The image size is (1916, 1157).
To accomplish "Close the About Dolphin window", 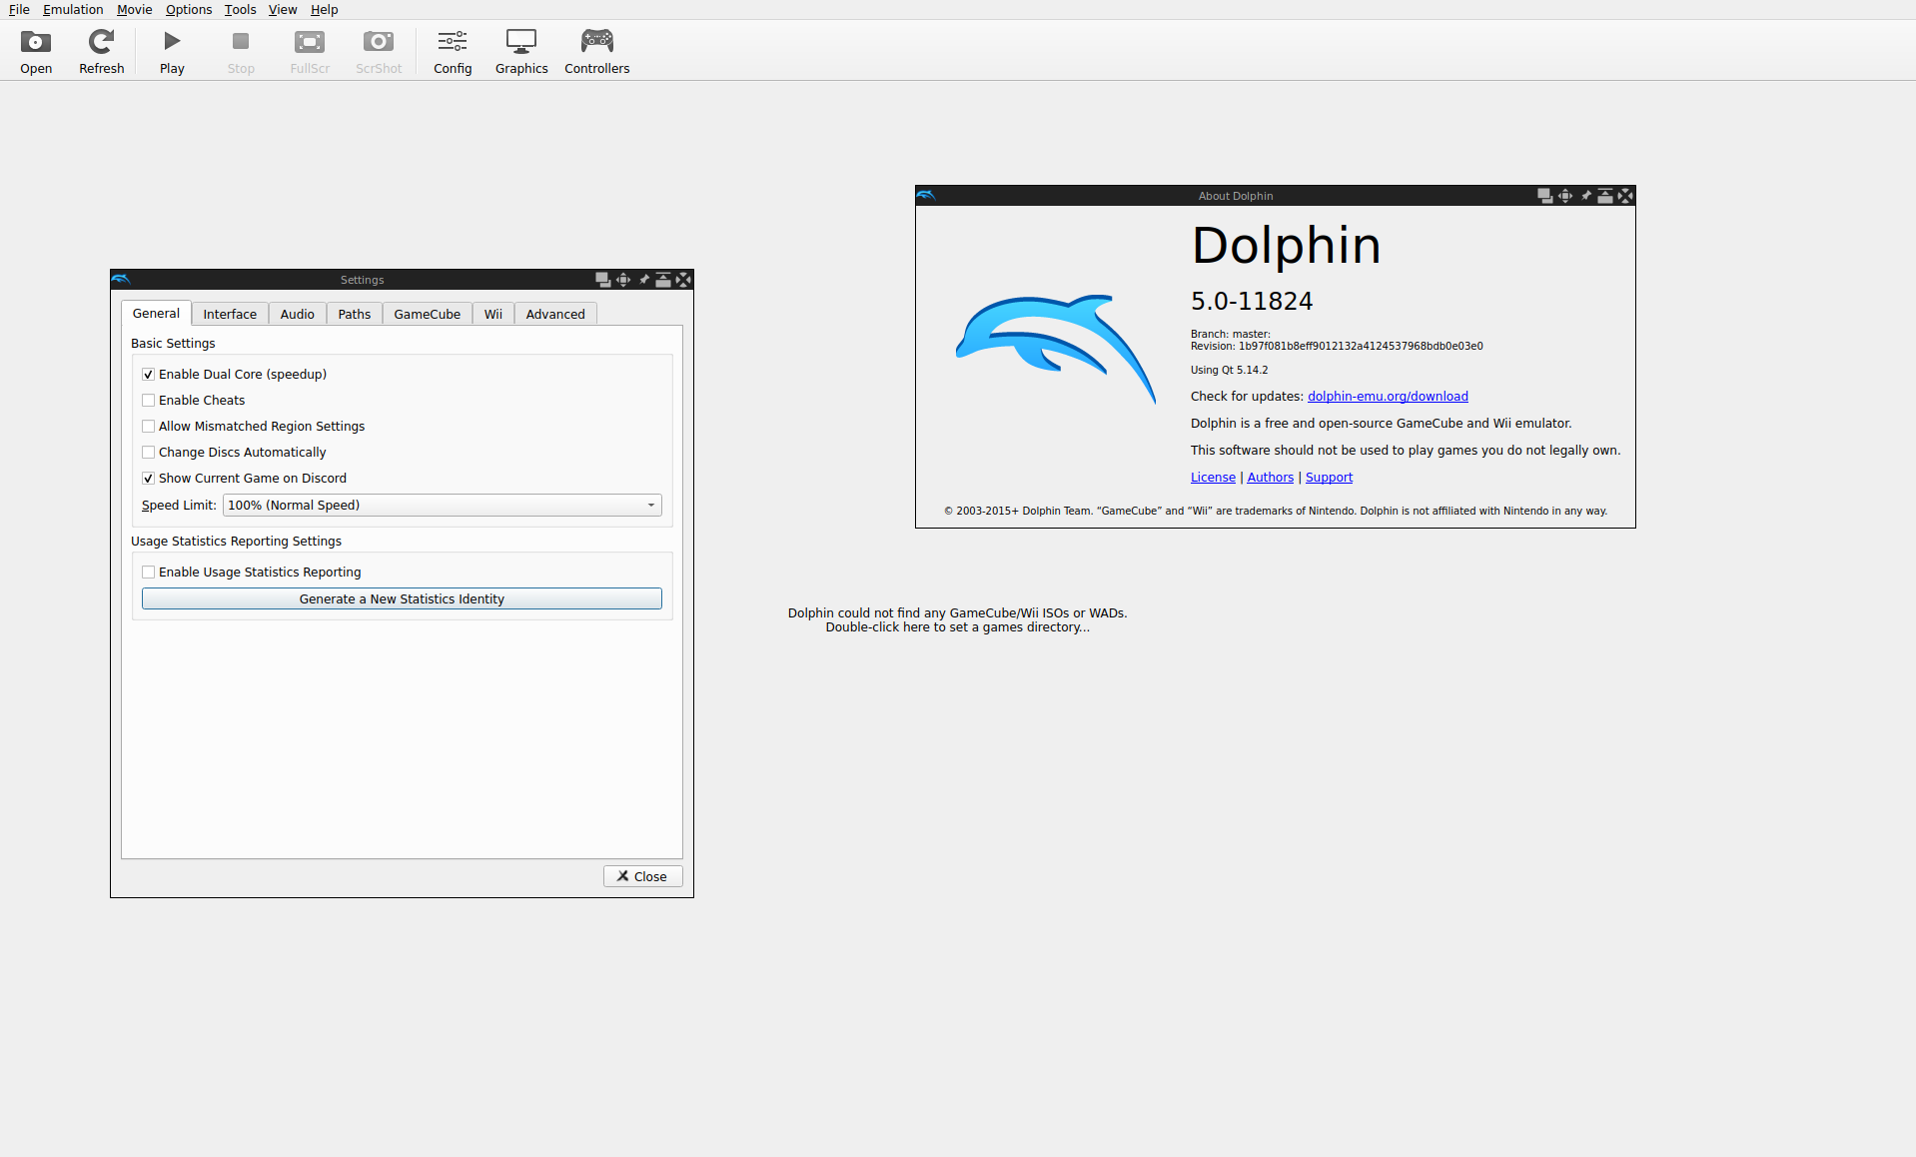I will coord(1625,196).
